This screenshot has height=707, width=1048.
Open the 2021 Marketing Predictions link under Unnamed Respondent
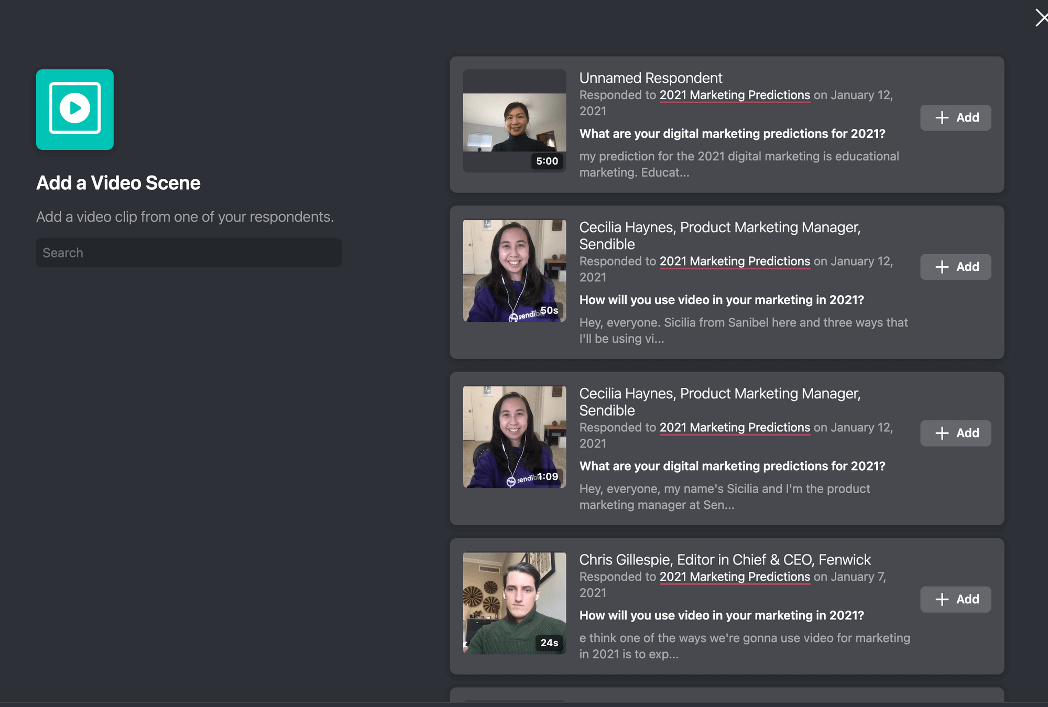734,95
